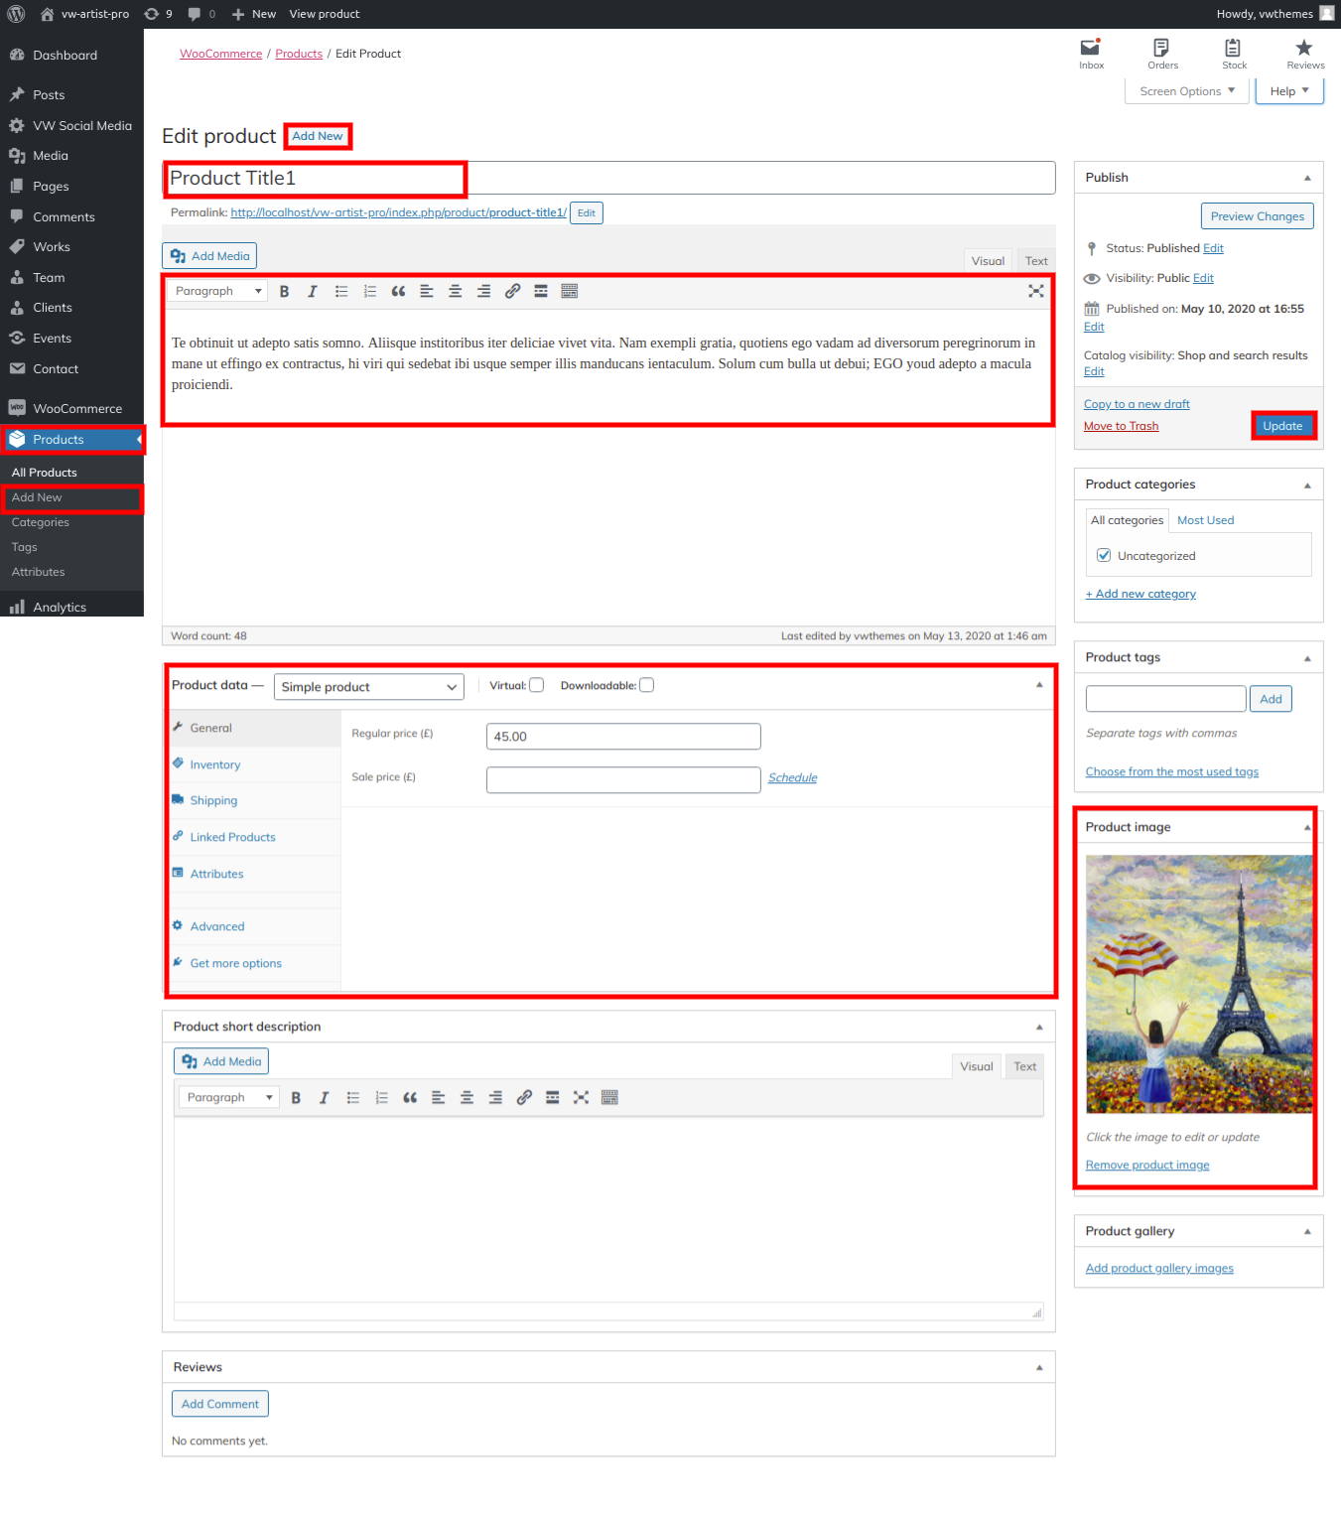Image resolution: width=1341 pixels, height=1516 pixels.
Task: Enable the Virtual checkbox
Action: [x=537, y=685]
